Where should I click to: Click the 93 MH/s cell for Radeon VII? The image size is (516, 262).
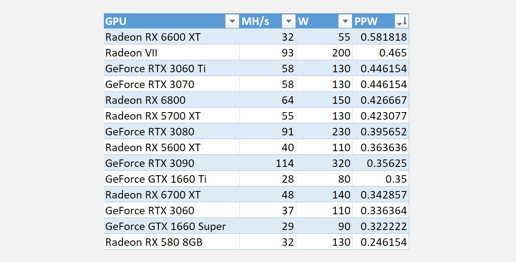[x=268, y=53]
